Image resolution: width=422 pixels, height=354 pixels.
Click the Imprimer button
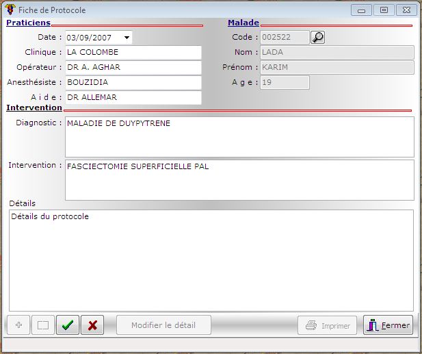point(327,325)
